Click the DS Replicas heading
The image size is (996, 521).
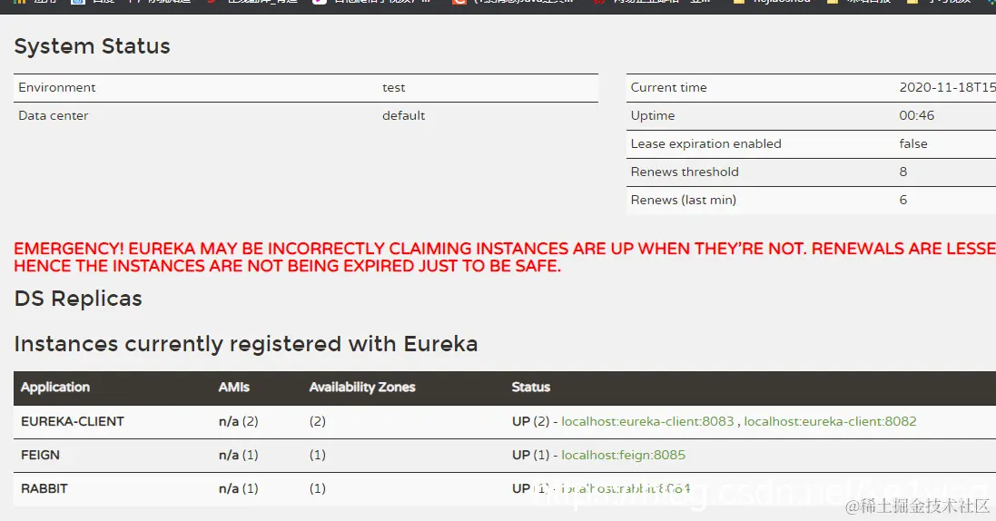point(78,299)
